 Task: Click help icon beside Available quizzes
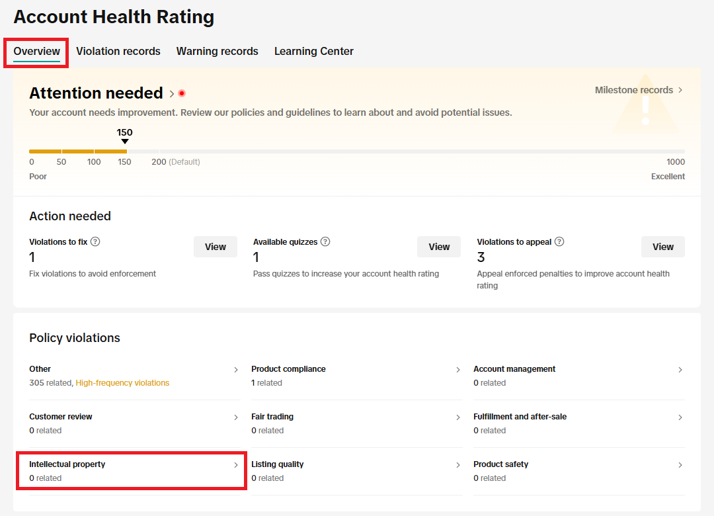point(325,242)
